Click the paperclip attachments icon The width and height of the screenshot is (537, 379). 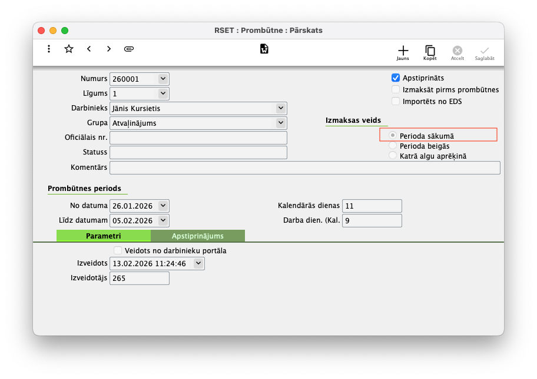pos(129,49)
